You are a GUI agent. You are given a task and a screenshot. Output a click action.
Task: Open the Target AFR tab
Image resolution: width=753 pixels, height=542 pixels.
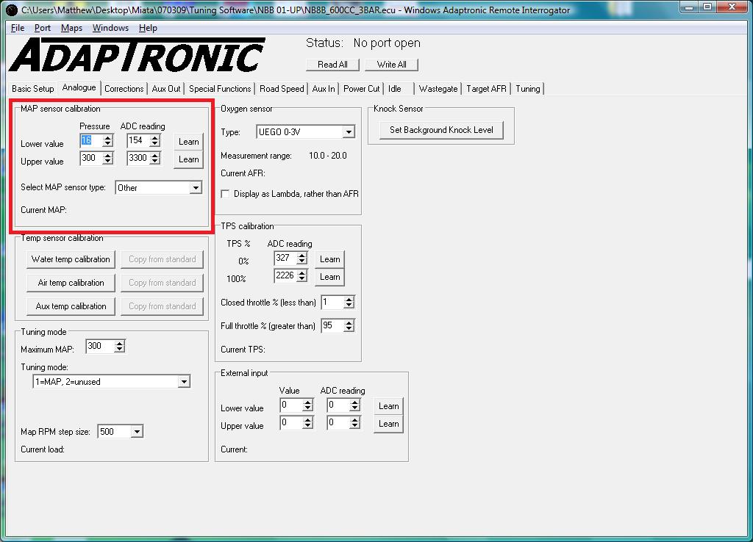486,89
